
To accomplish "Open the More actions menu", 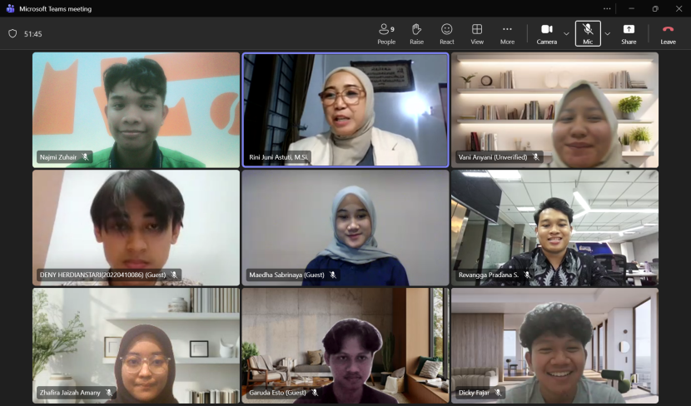I will 507,33.
